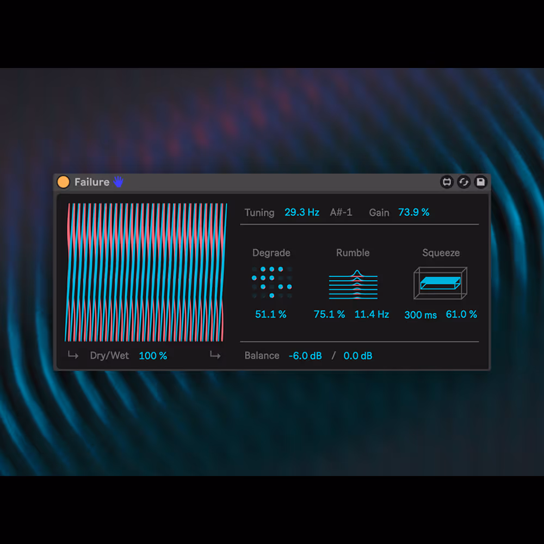Select the Squeeze 61.0 % amount
Image resolution: width=544 pixels, height=544 pixels.
(461, 314)
